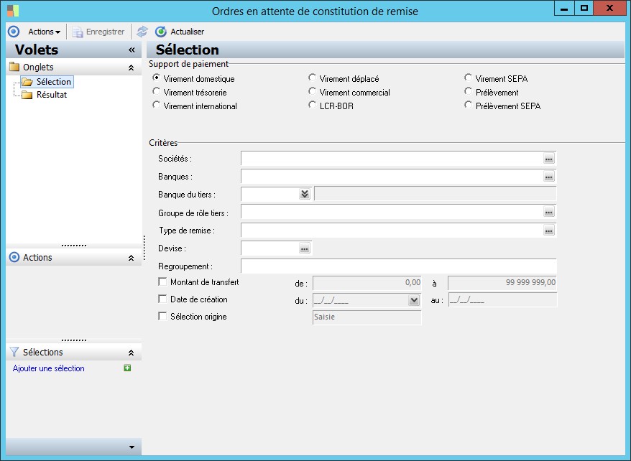Close the window
631x461 pixels.
pyautogui.click(x=609, y=8)
